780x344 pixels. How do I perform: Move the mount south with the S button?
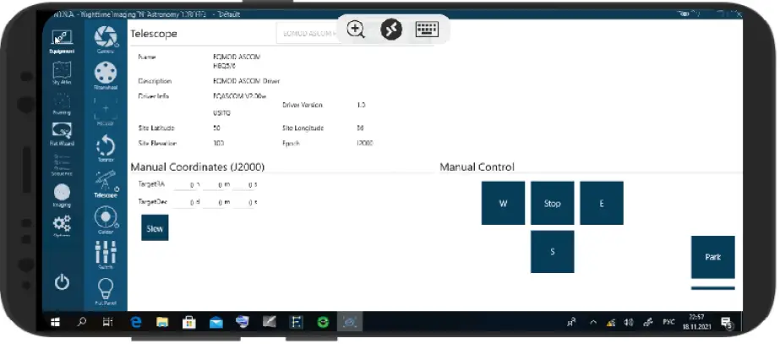pyautogui.click(x=552, y=252)
